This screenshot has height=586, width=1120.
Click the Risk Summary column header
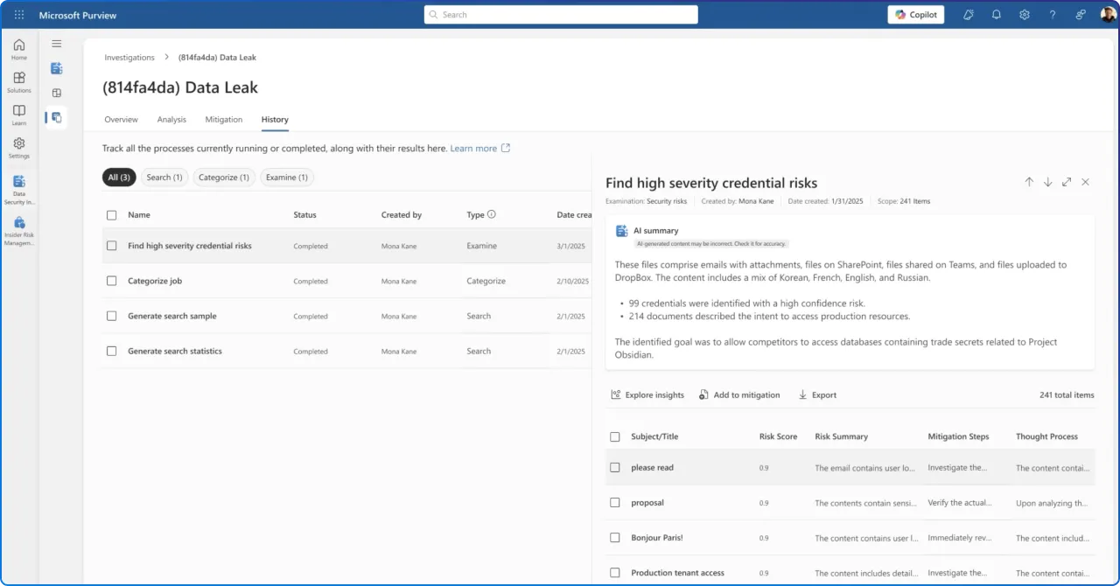point(842,436)
